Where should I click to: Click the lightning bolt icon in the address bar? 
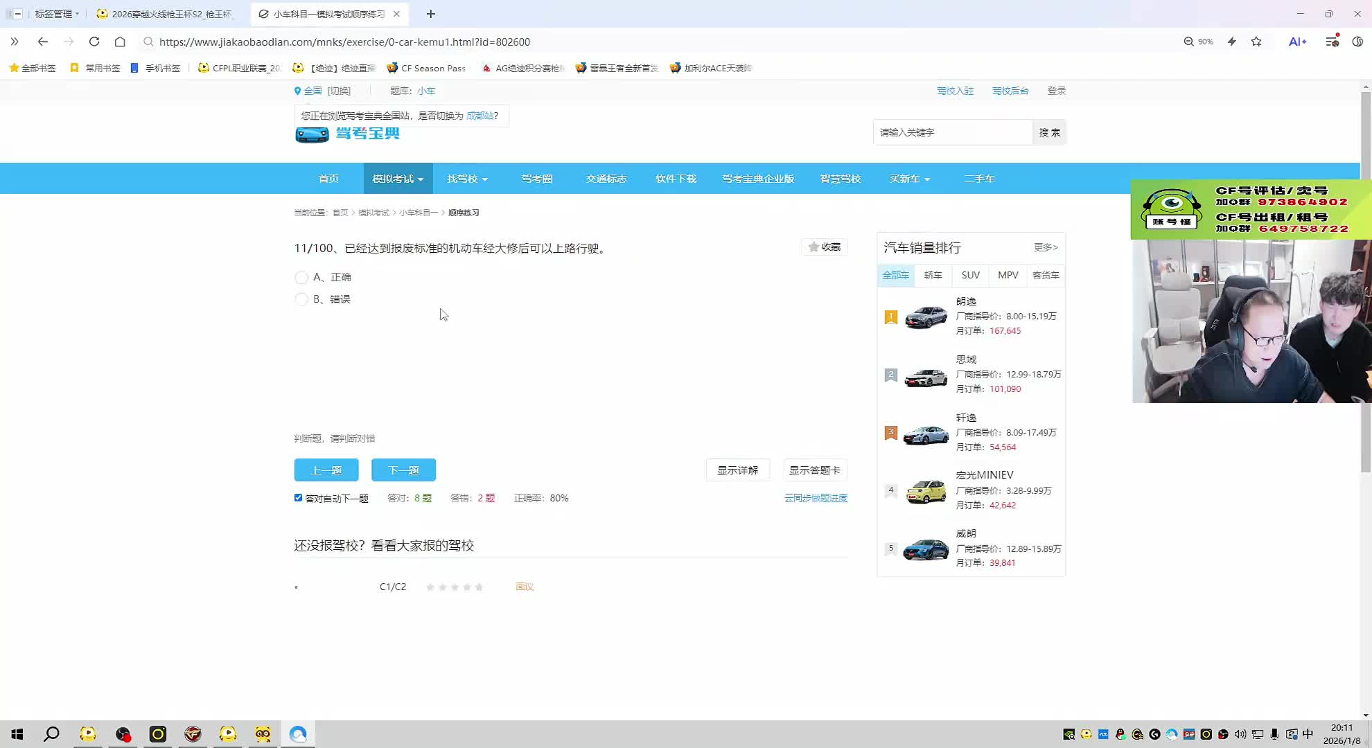(1231, 42)
